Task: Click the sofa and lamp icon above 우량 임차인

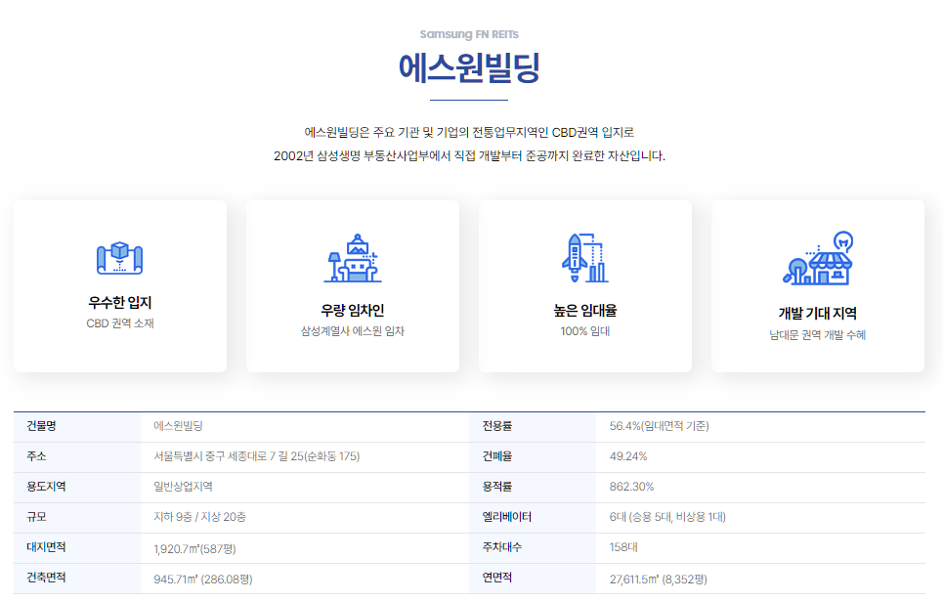Action: point(353,258)
